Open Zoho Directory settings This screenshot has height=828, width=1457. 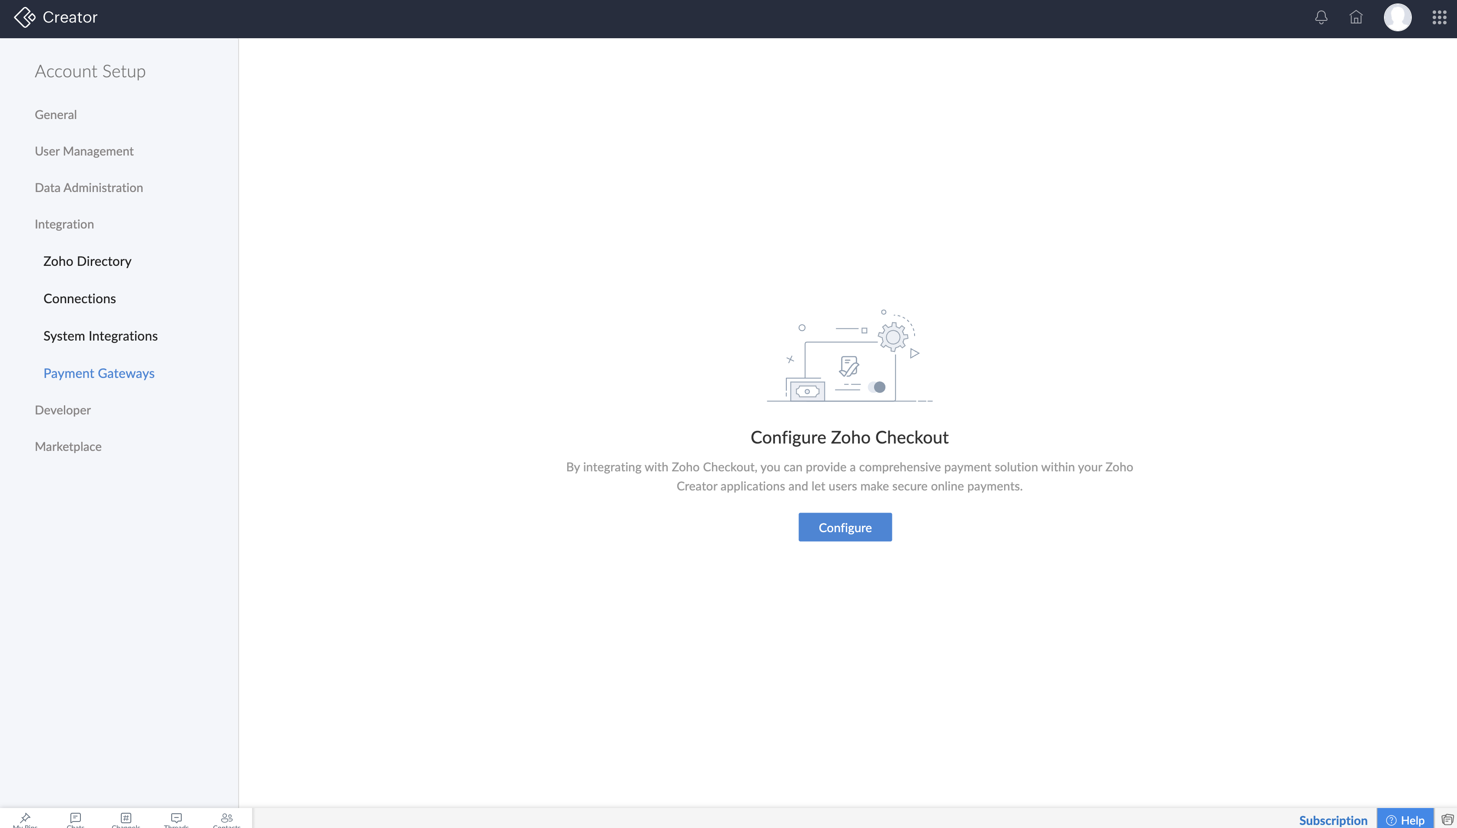point(88,261)
